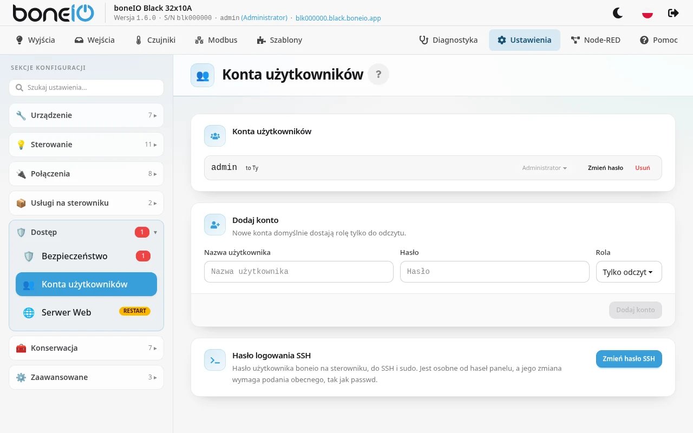The height and width of the screenshot is (433, 693).
Task: Switch language via Polish flag icon
Action: point(647,13)
